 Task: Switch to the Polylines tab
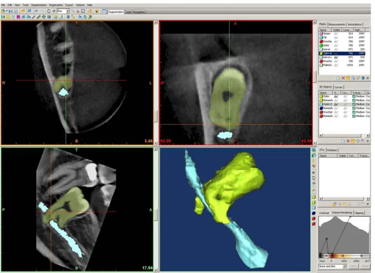click(332, 150)
